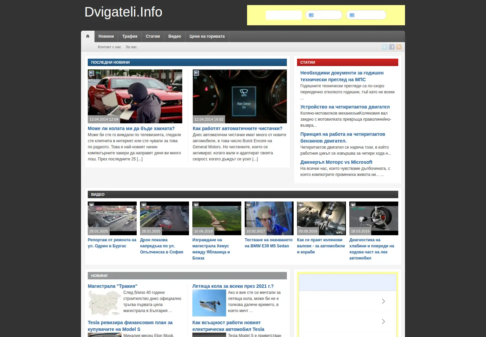This screenshot has width=486, height=337.
Task: Click the Hemus highway aerial thumbnail
Action: tap(217, 218)
